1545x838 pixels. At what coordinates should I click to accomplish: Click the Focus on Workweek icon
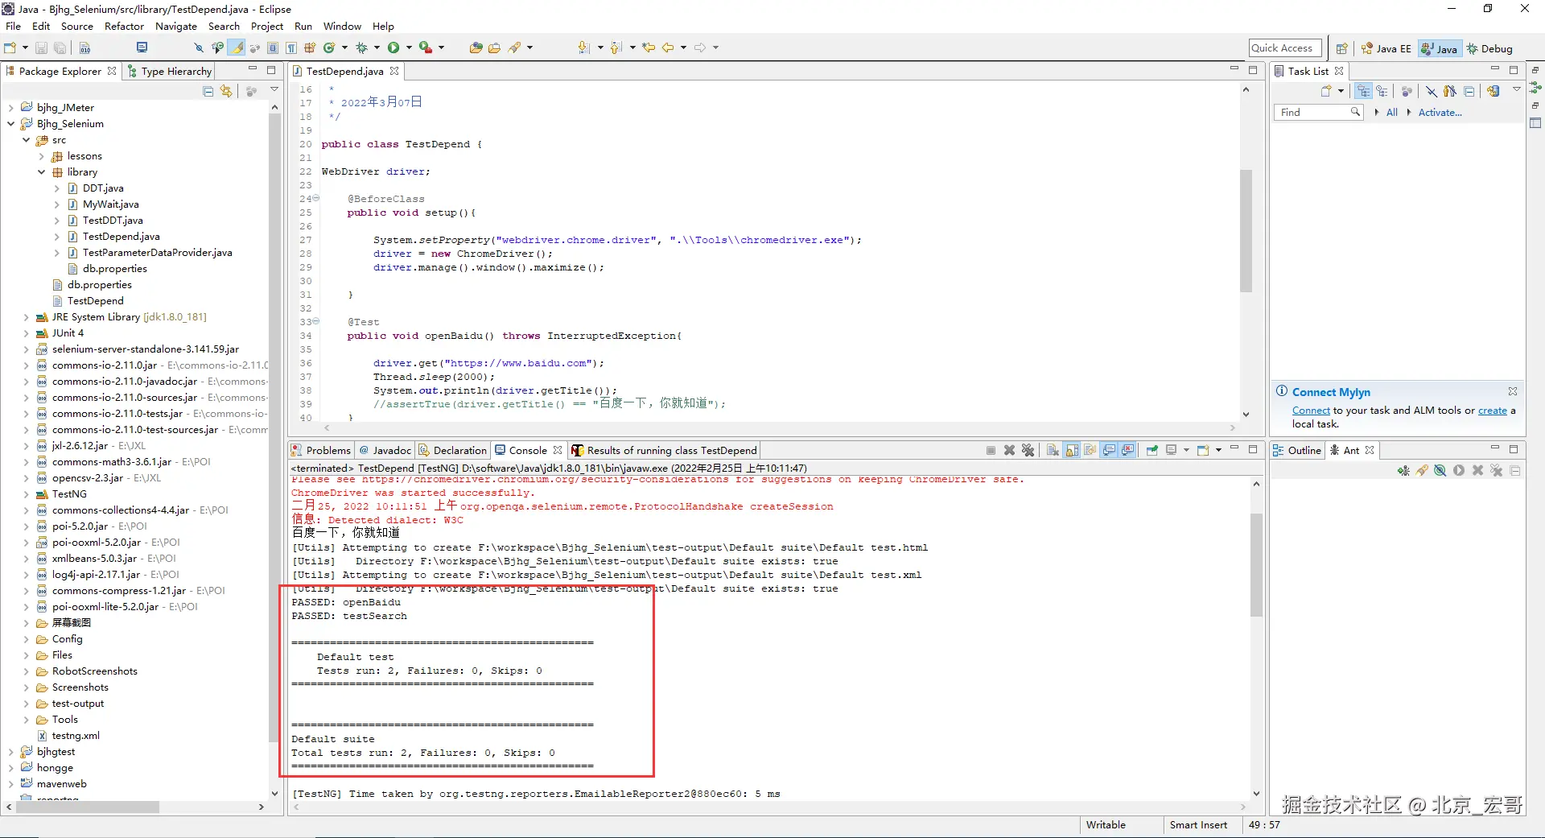point(1407,91)
